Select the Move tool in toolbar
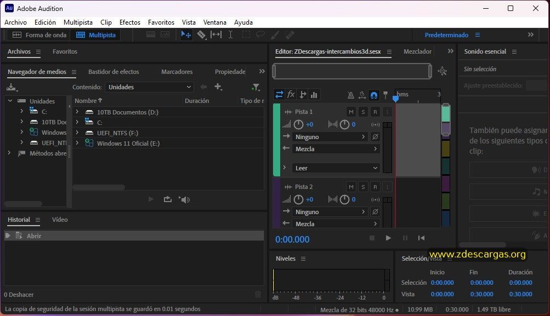The width and height of the screenshot is (550, 316). (x=186, y=35)
